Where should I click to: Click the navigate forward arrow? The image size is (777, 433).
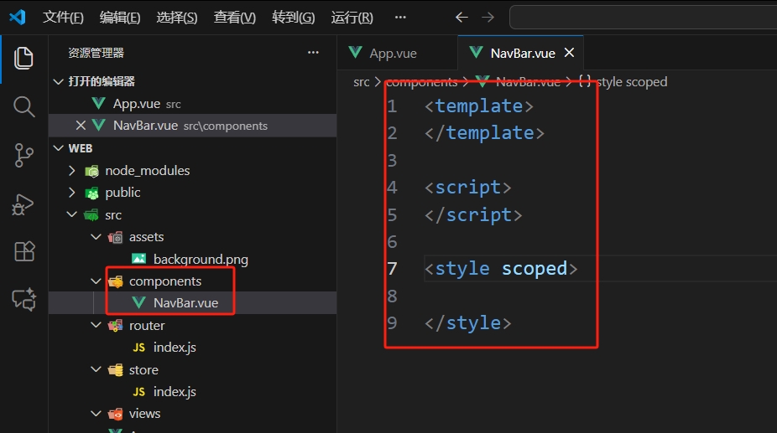pos(489,18)
